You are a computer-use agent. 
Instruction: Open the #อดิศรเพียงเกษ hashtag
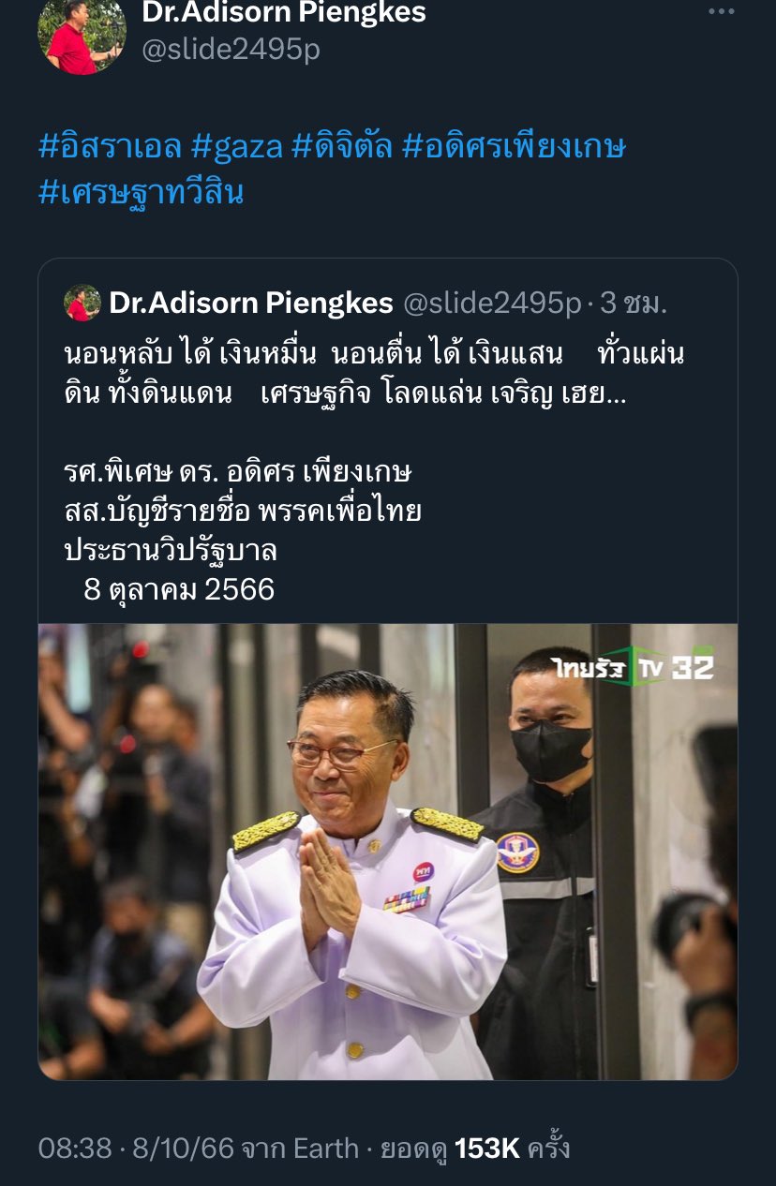[x=514, y=147]
